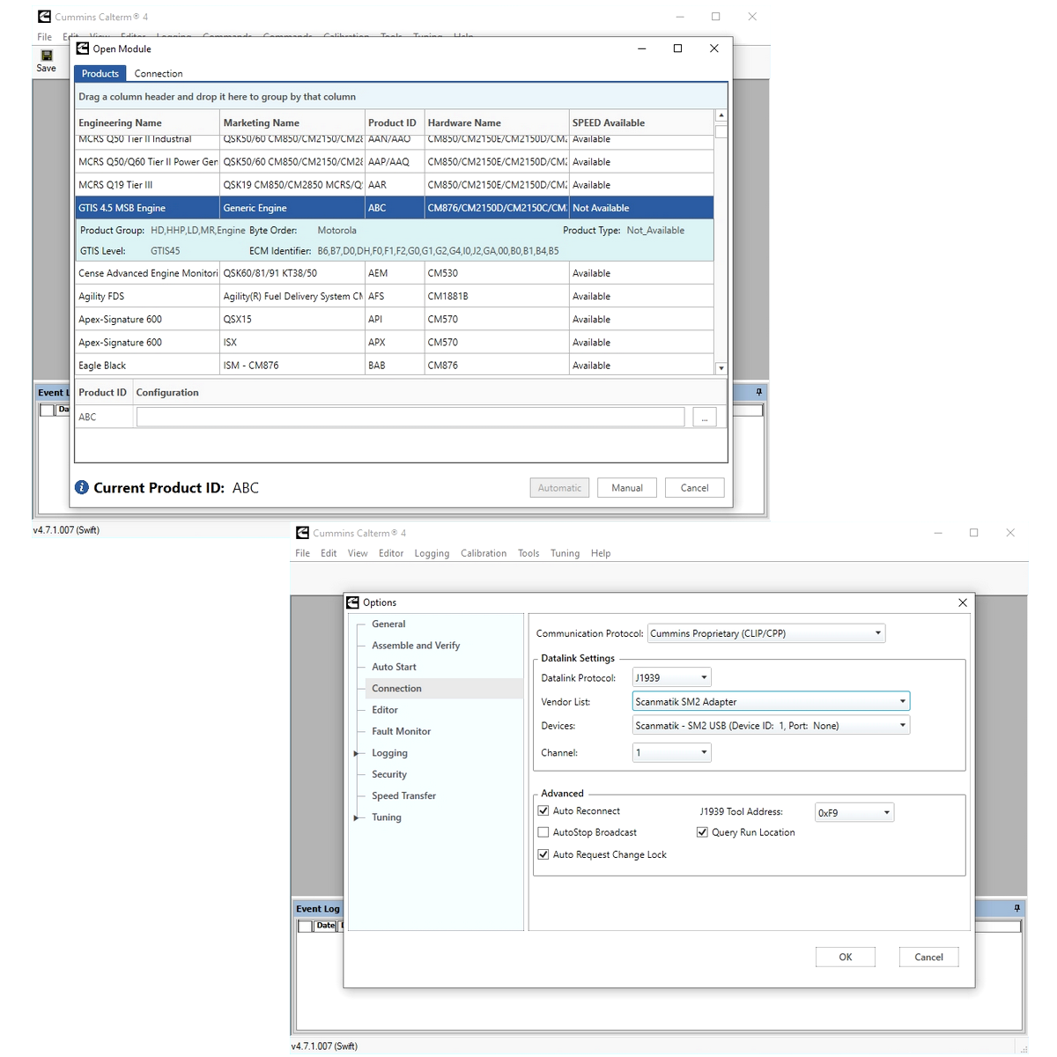The width and height of the screenshot is (1057, 1057).
Task: Click the browse (...) button for Configuration
Action: coord(704,418)
